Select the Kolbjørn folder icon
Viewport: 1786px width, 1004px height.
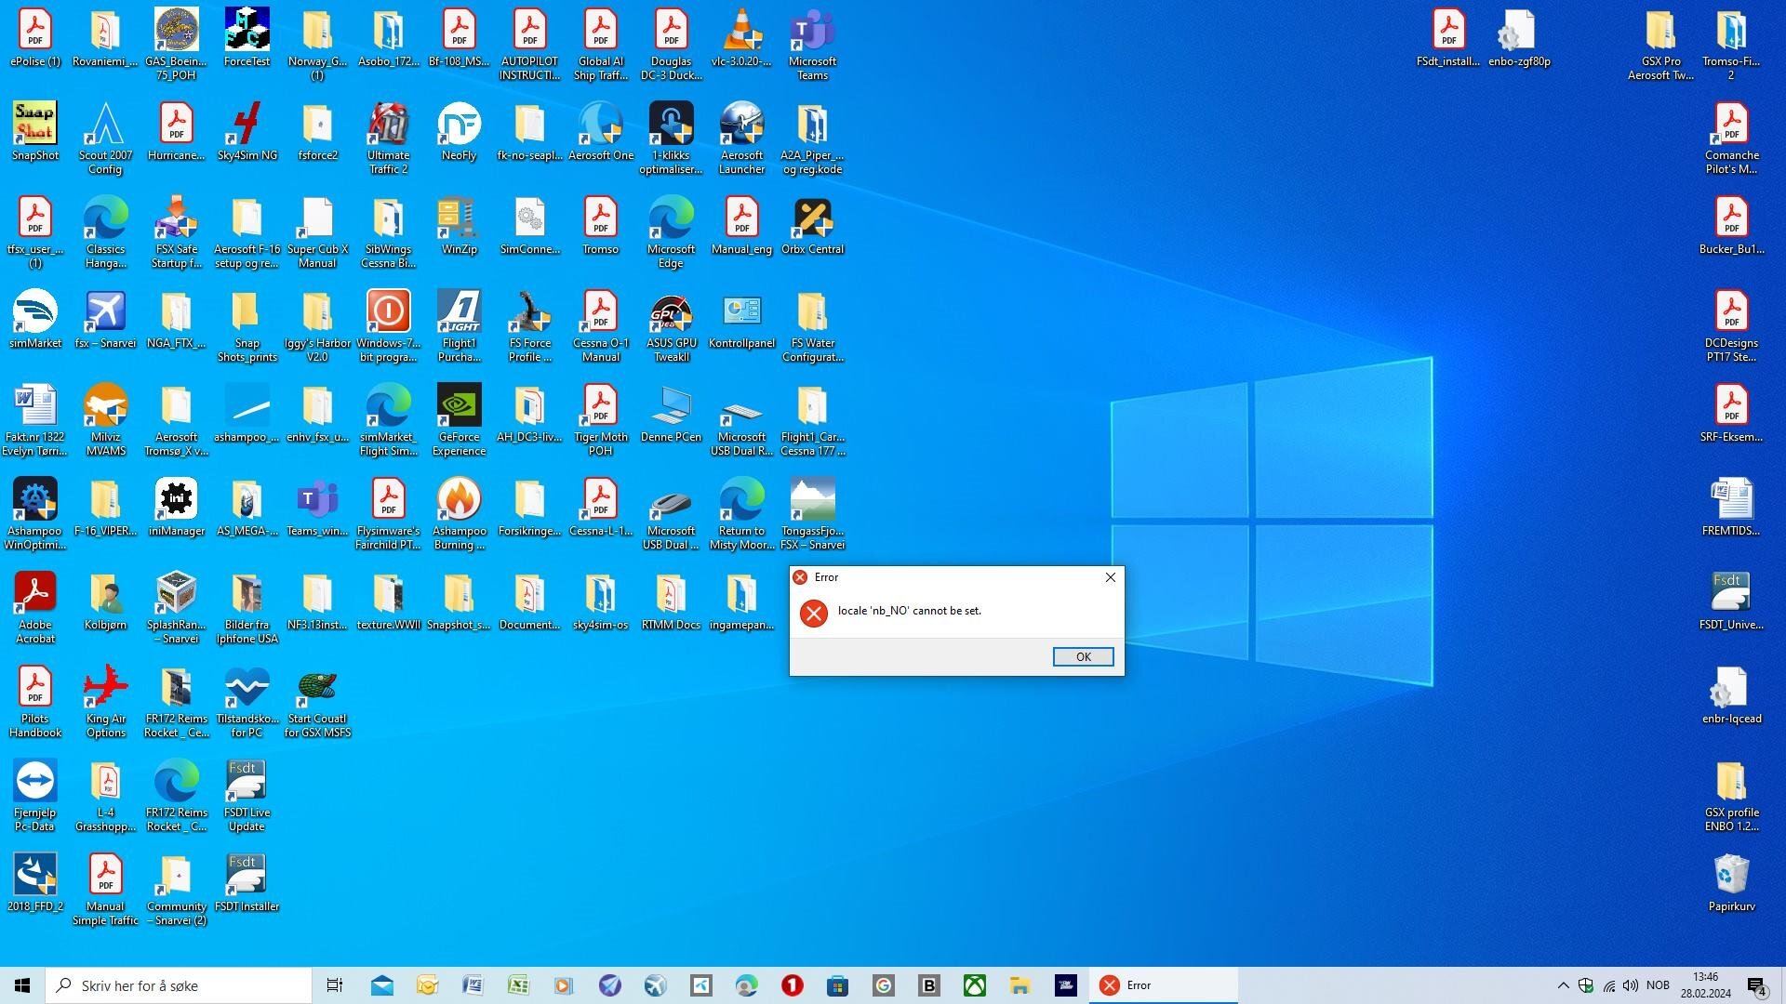(105, 601)
